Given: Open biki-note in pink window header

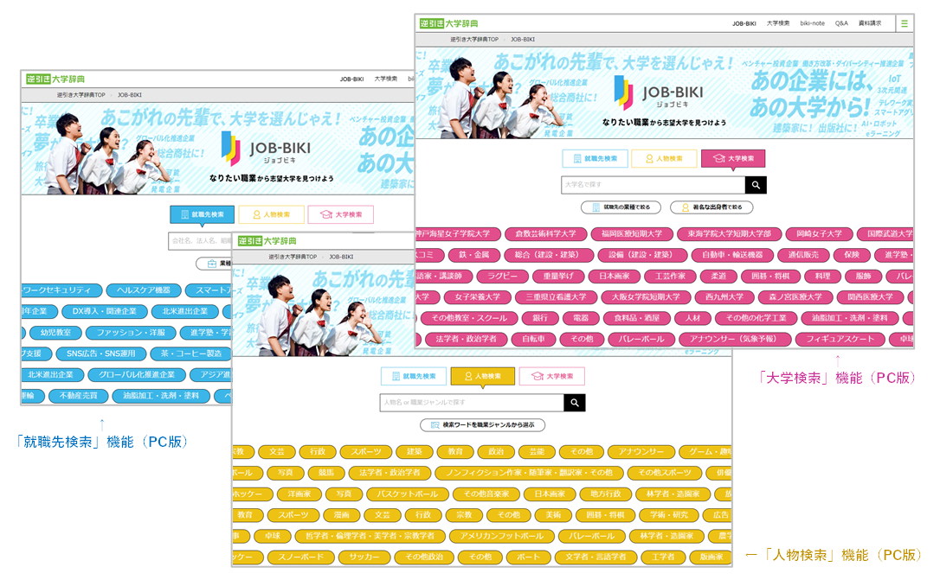Looking at the screenshot, I should click(812, 23).
